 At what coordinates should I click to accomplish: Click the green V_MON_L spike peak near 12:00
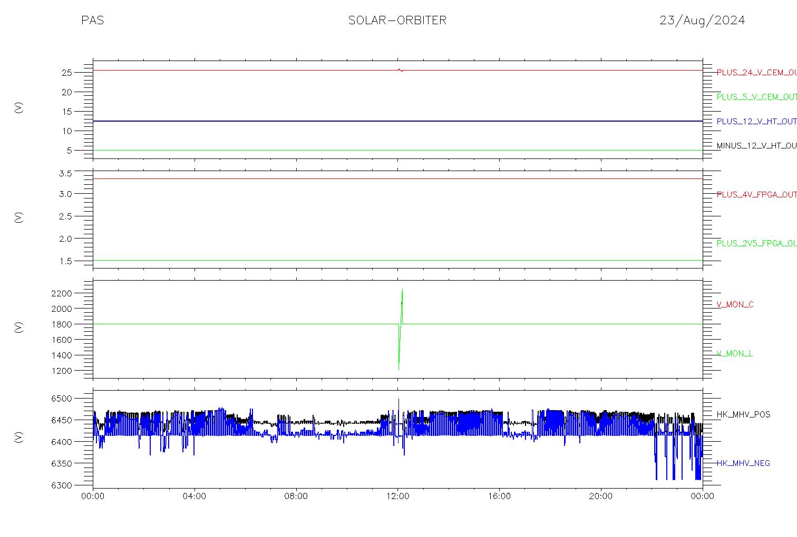tap(402, 290)
